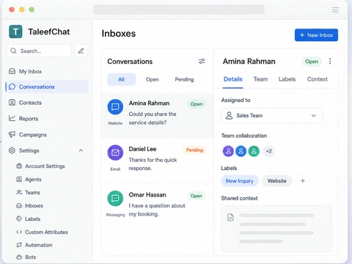352x264 pixels.
Task: Select the Open conversations filter
Action: (153, 79)
